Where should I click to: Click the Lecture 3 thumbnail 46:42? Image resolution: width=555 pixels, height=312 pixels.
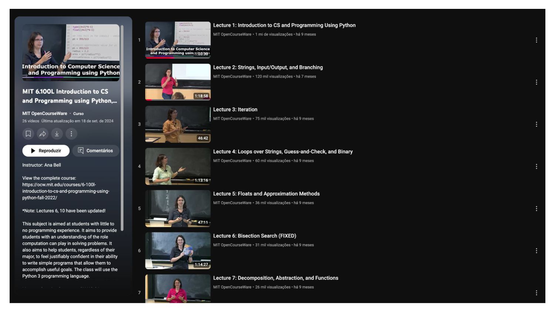tap(178, 124)
